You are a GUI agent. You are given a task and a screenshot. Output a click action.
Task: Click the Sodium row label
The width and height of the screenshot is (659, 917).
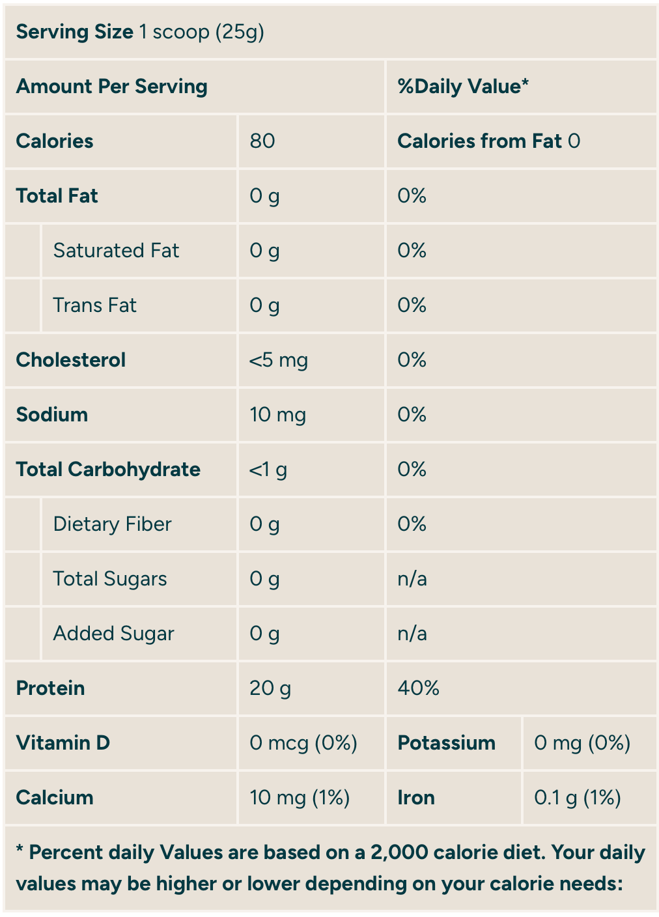51,415
